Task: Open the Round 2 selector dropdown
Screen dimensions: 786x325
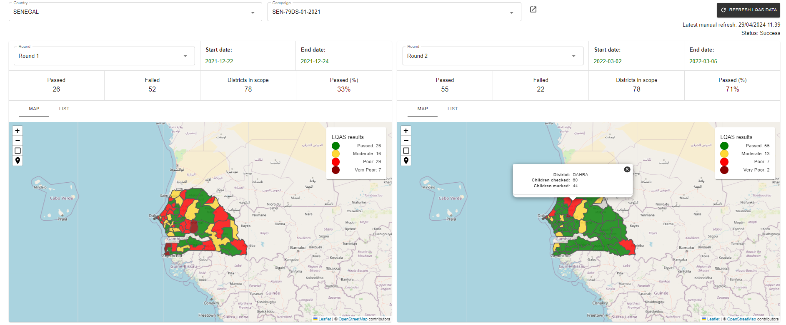Action: coord(493,56)
